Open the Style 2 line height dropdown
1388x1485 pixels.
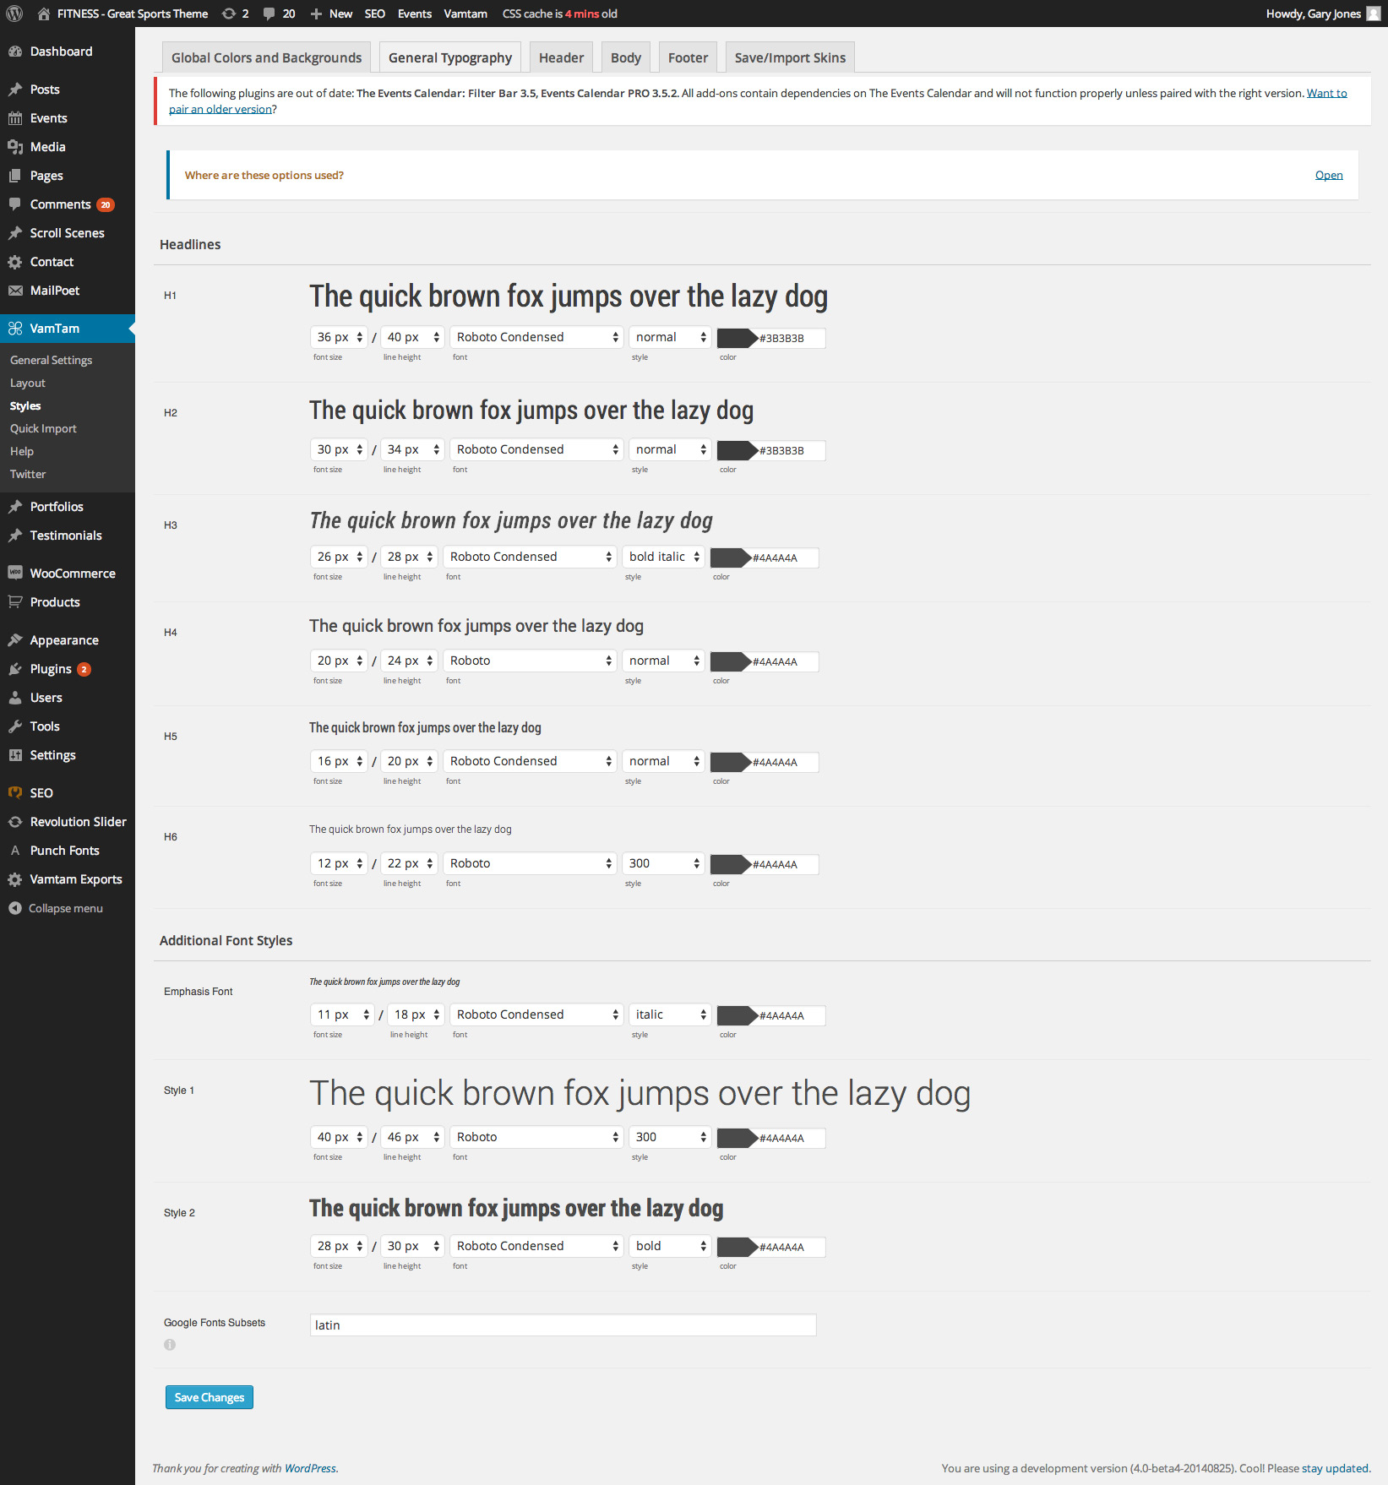point(412,1246)
